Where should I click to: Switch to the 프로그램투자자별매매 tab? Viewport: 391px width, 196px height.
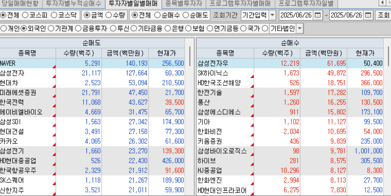pyautogui.click(x=240, y=3)
